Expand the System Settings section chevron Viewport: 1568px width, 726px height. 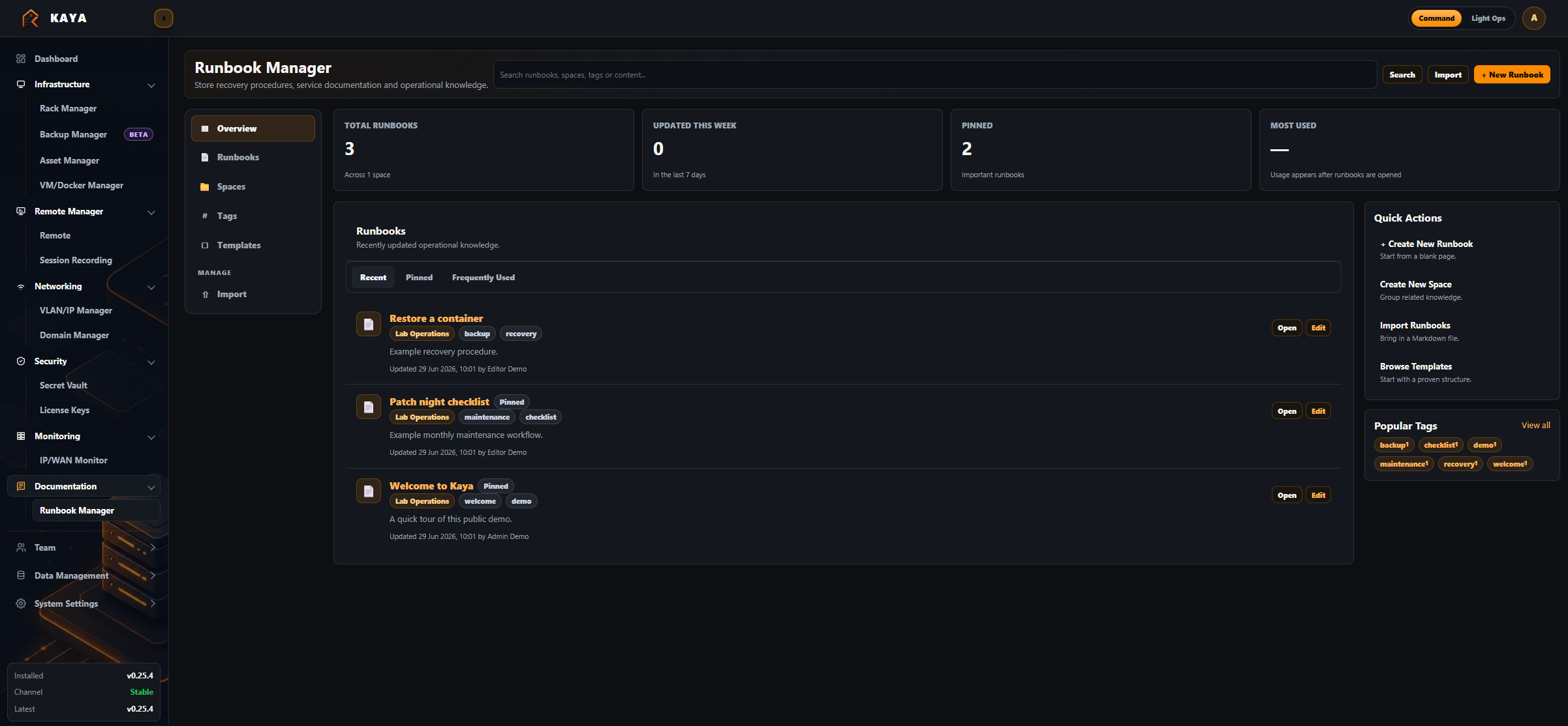(x=153, y=603)
